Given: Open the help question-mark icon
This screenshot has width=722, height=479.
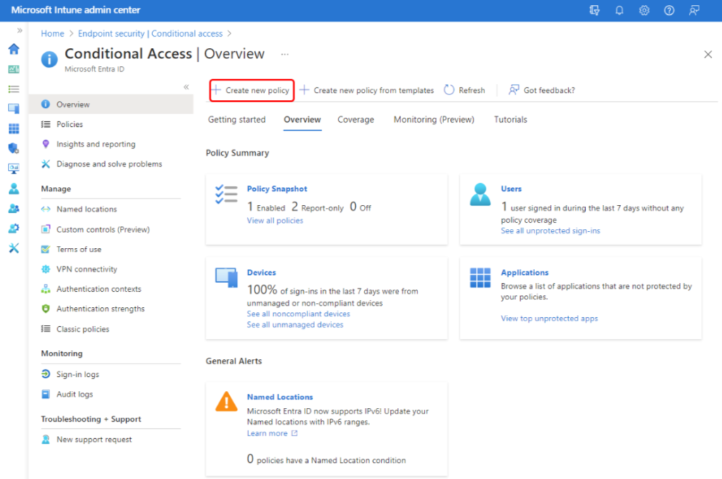Looking at the screenshot, I should pyautogui.click(x=668, y=10).
